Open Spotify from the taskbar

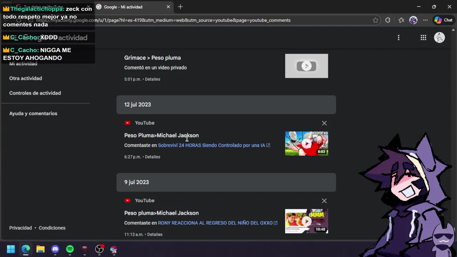click(70, 249)
